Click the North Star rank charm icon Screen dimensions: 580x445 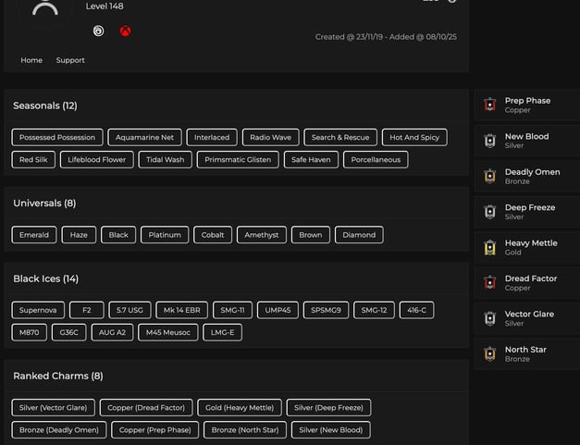[490, 353]
